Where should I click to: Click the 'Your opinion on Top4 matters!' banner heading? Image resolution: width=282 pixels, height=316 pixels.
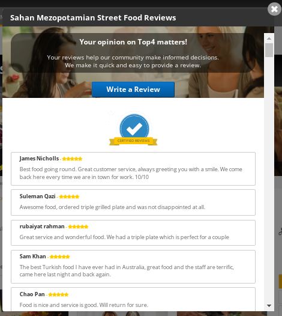[133, 42]
